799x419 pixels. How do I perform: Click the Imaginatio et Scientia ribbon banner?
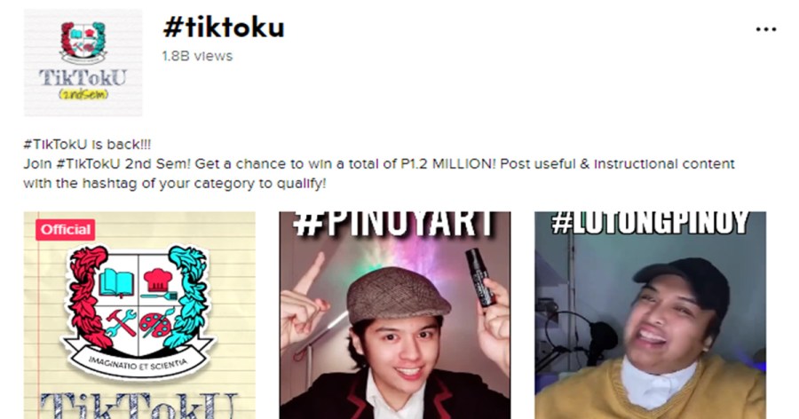click(x=138, y=361)
